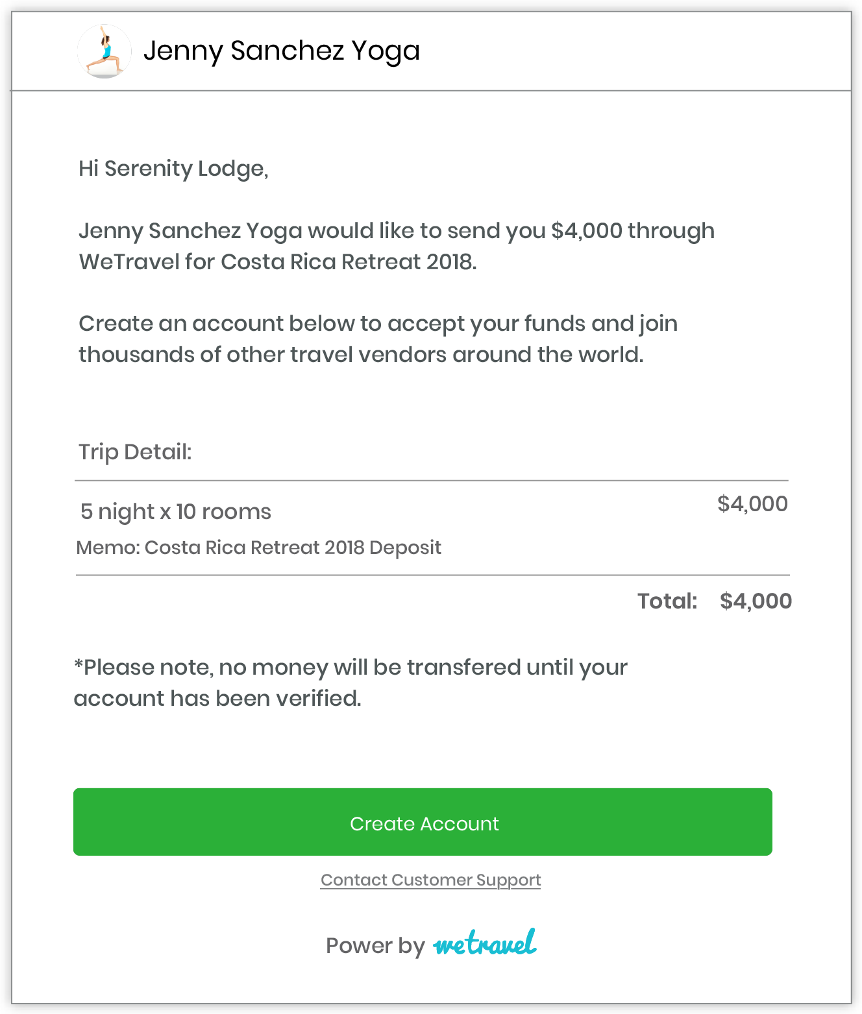Click the wetravel logo at the bottom

[485, 943]
